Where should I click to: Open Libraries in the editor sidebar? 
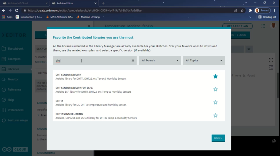coord(16,69)
